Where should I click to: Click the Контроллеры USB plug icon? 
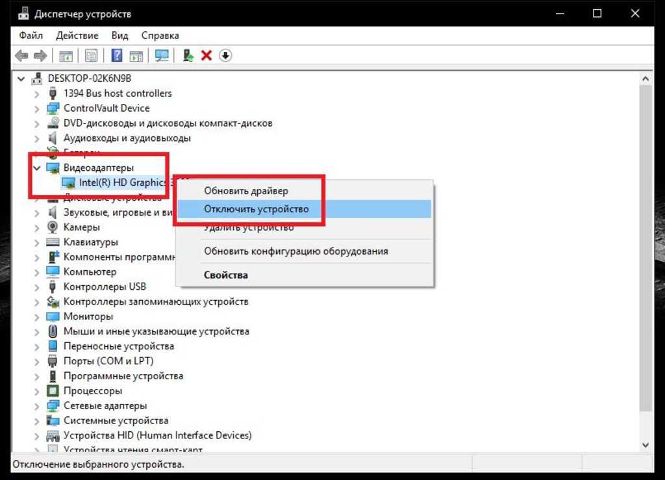[53, 286]
